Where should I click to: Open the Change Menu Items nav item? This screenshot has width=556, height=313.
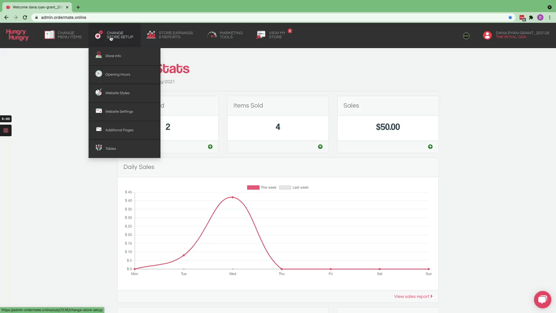coord(63,35)
